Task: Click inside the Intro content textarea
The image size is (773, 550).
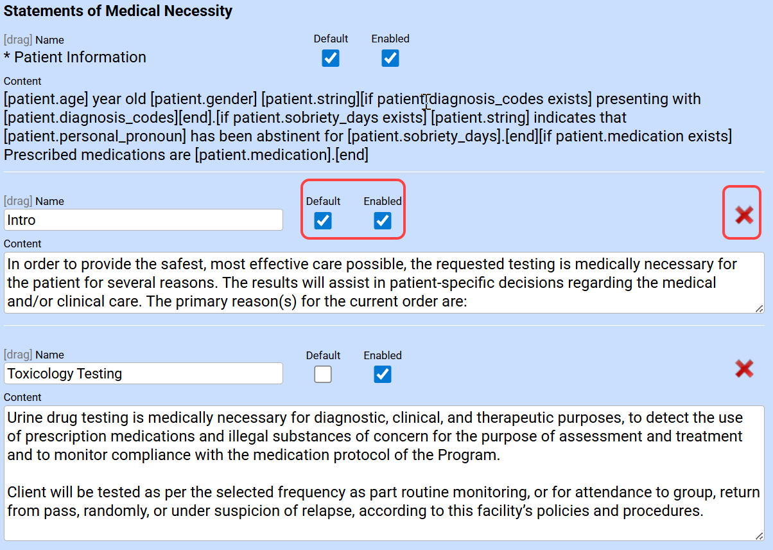Action: [384, 283]
